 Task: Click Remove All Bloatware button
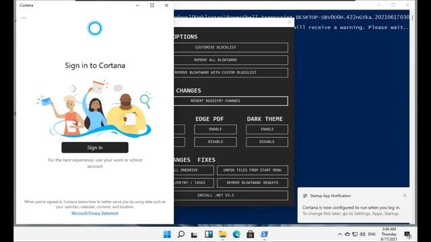click(231, 60)
